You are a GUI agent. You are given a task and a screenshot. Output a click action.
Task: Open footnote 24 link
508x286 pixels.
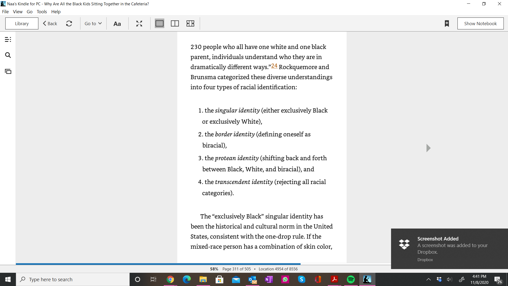click(274, 66)
